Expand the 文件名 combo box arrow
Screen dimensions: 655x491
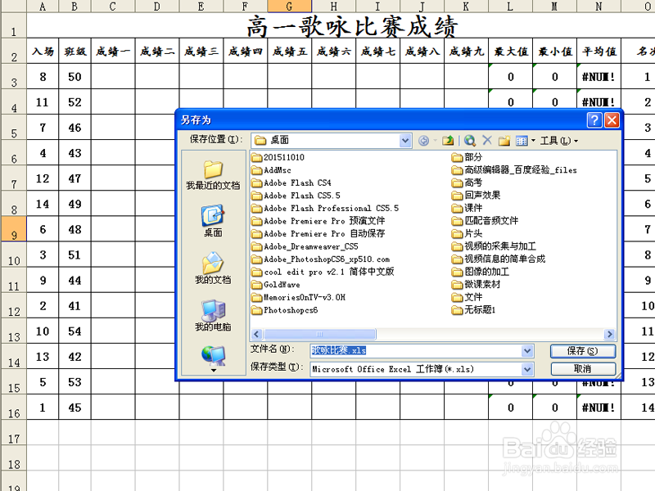tap(527, 350)
